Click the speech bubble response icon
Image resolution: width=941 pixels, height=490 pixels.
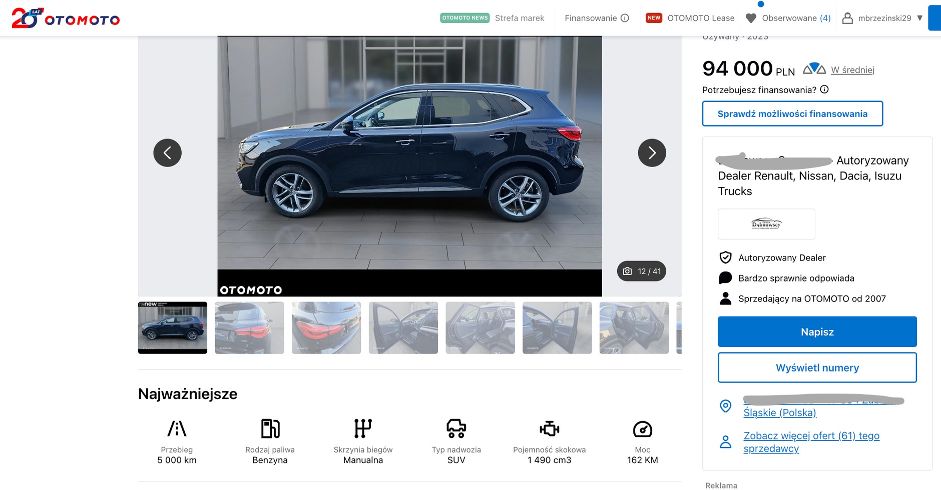pos(725,278)
